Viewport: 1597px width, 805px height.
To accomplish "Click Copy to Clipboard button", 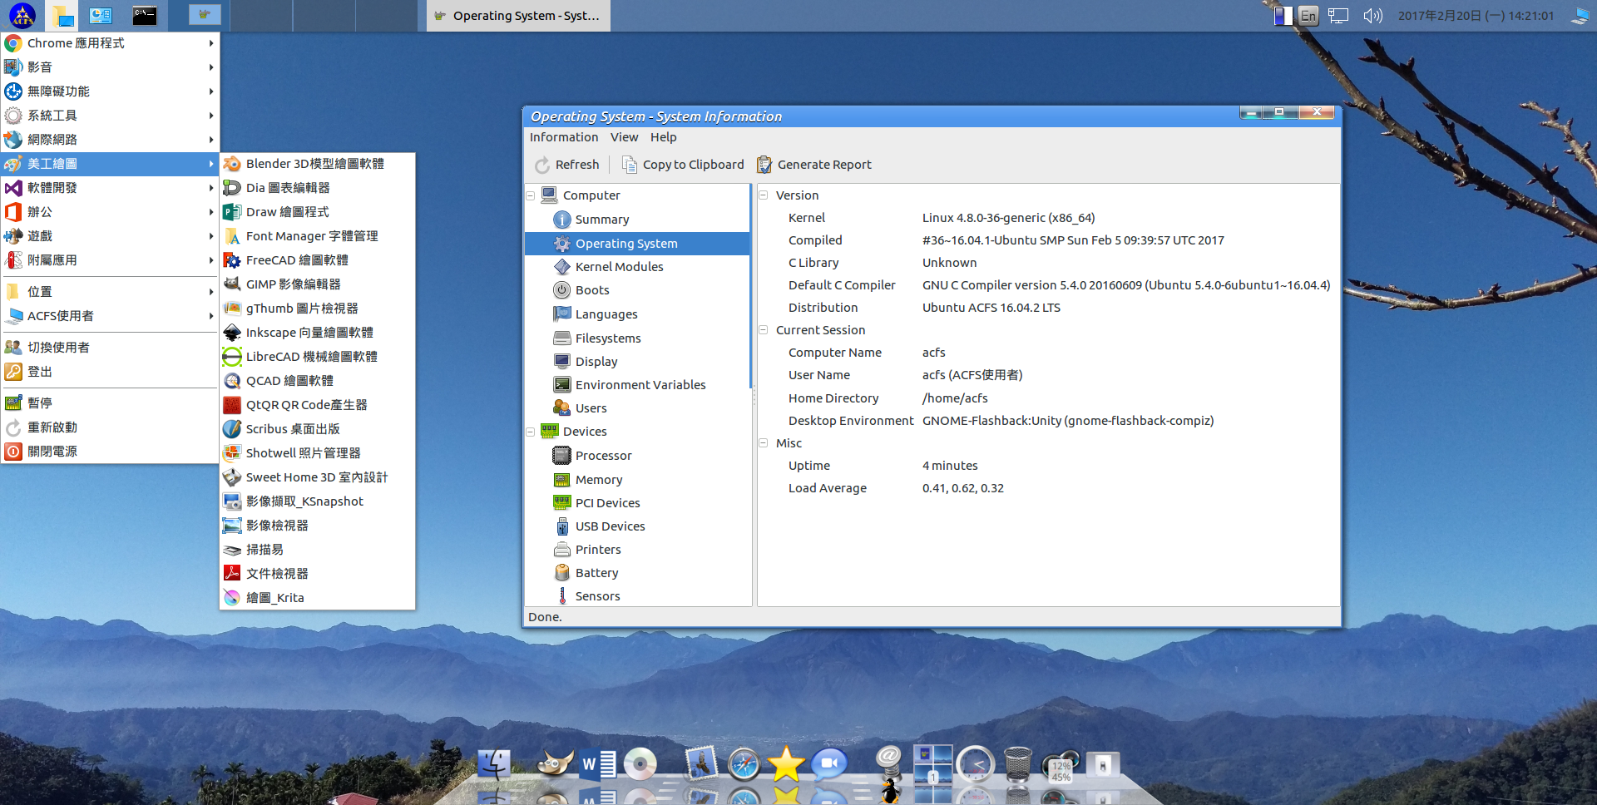I will (683, 165).
